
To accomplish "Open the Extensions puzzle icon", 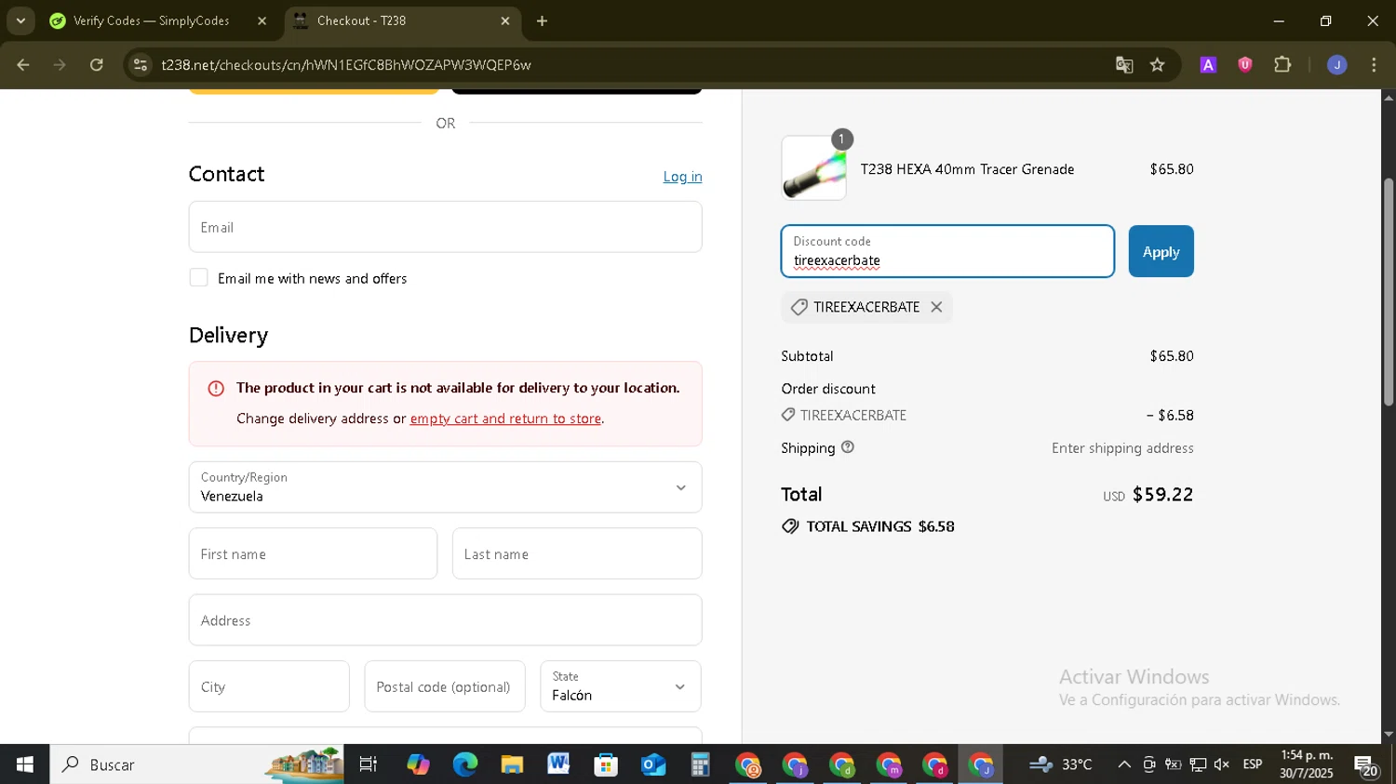I will (x=1282, y=65).
